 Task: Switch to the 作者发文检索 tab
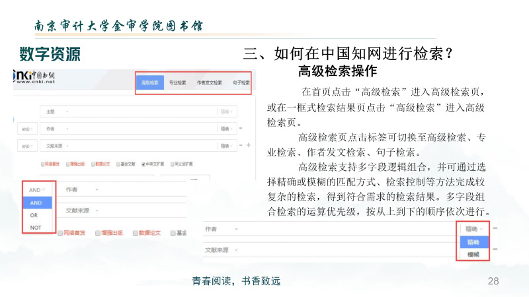[208, 83]
